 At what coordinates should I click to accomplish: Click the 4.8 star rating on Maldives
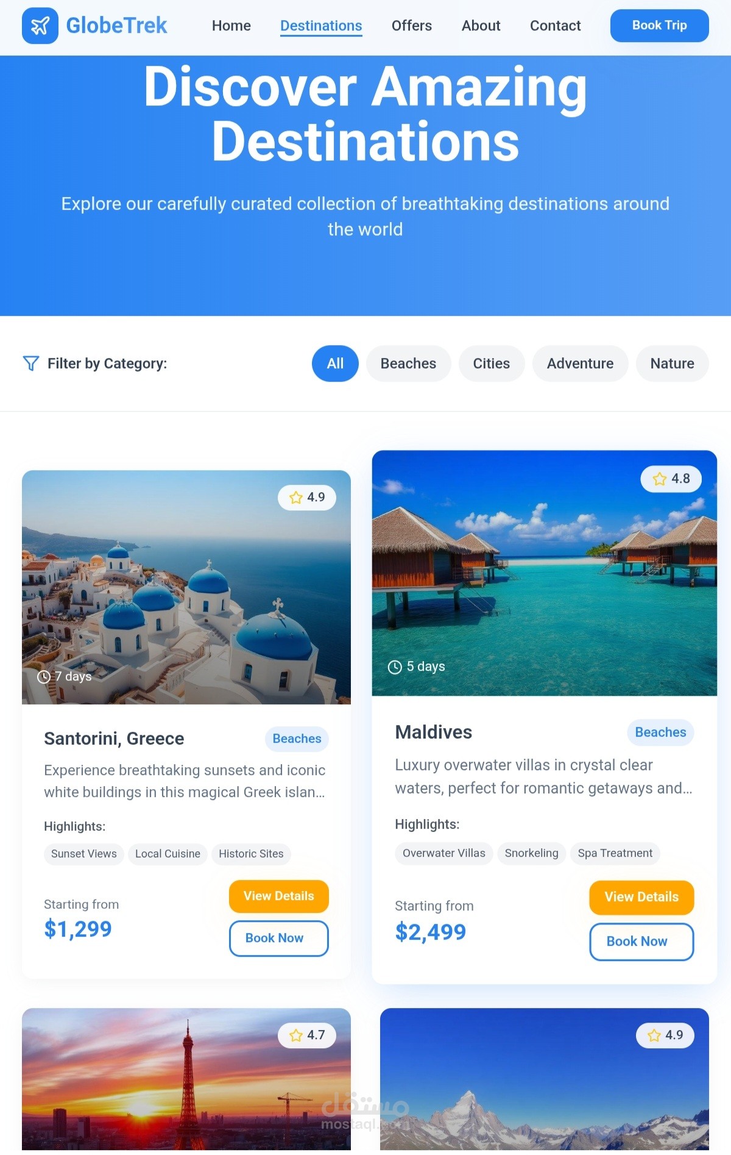671,479
